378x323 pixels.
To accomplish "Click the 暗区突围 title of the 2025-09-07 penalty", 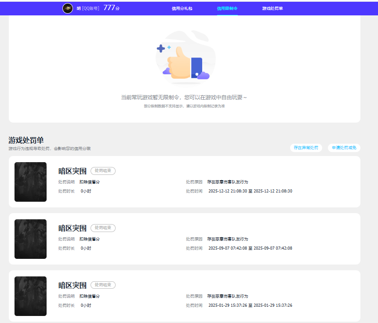I will (73, 228).
